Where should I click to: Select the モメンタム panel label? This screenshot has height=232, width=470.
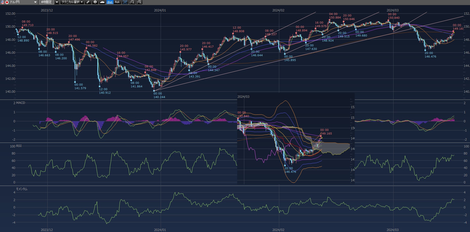point(22,189)
